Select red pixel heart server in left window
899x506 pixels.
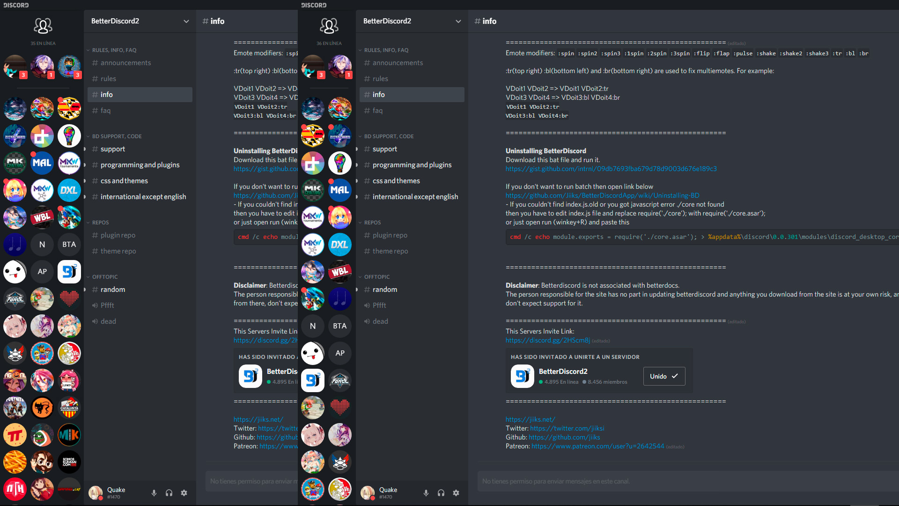(x=69, y=299)
